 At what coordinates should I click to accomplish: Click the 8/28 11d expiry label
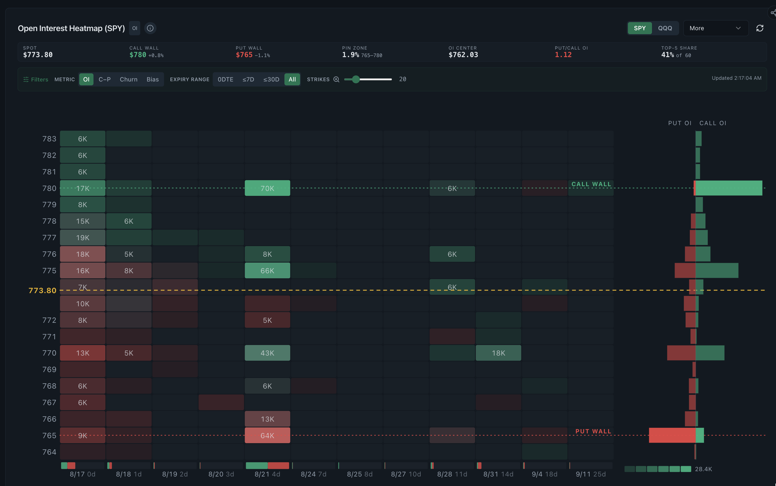pos(452,475)
